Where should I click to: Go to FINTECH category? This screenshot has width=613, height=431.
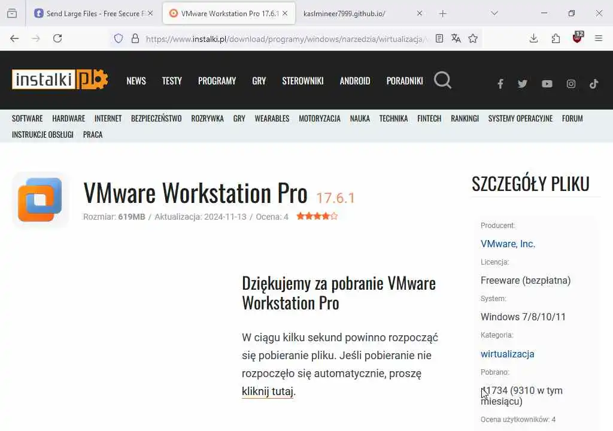(429, 119)
